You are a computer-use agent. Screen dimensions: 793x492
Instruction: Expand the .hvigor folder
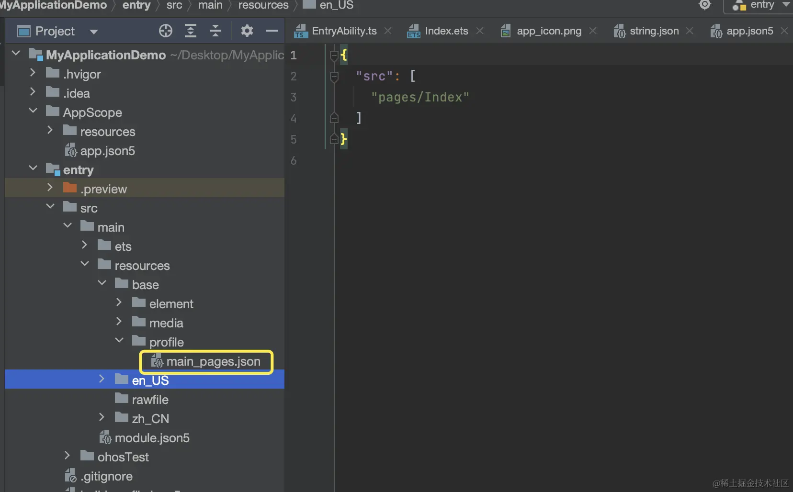33,73
